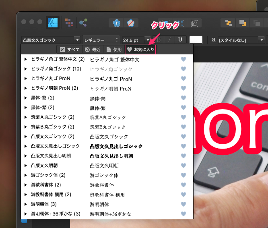The width and height of the screenshot is (268, 228).
Task: Click the white text color swatch
Action: (x=196, y=40)
